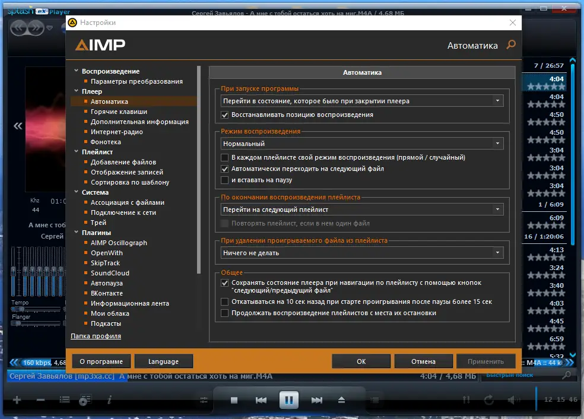Collapse the 'Воспроизведение' tree section

coord(77,71)
